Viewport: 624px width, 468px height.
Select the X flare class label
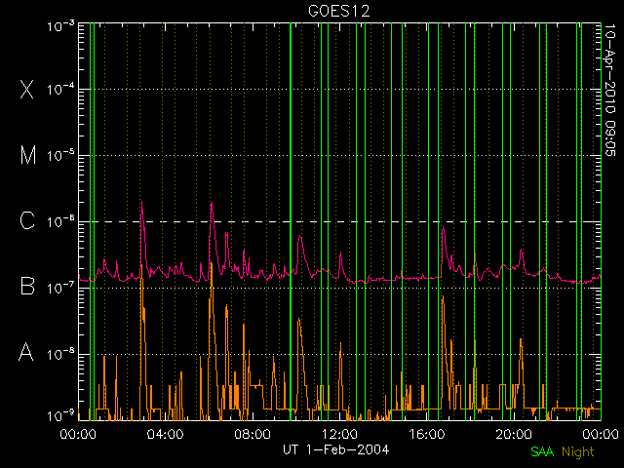[x=27, y=89]
